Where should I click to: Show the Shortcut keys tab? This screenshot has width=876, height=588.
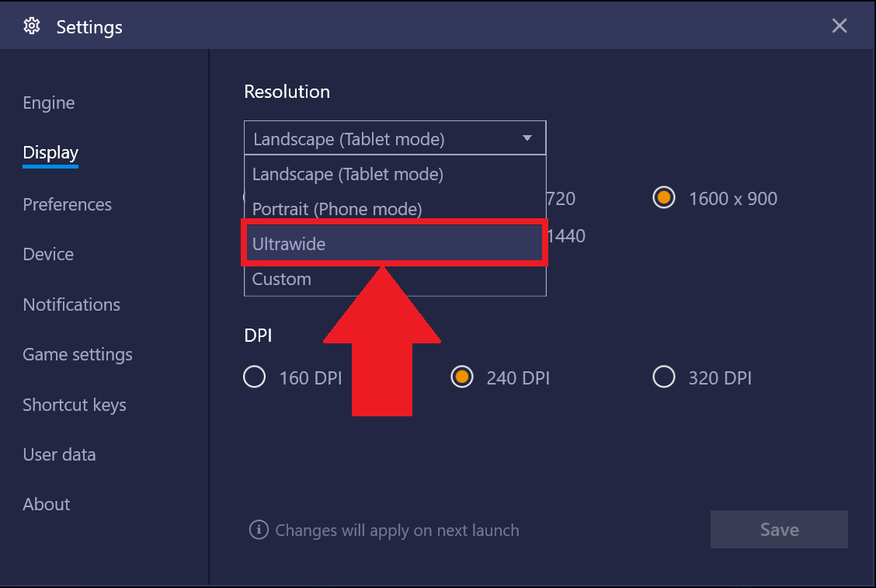tap(75, 405)
